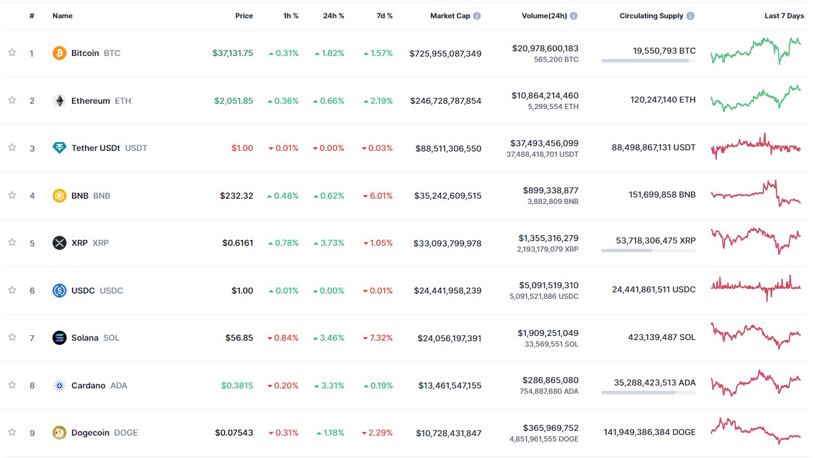Click the Bitcoin coin logo icon

point(60,53)
